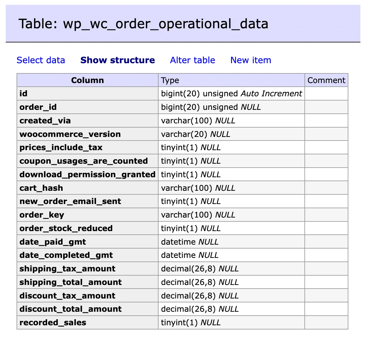Select the order_stock_reduced column name
The height and width of the screenshot is (337, 367).
[x=66, y=228]
